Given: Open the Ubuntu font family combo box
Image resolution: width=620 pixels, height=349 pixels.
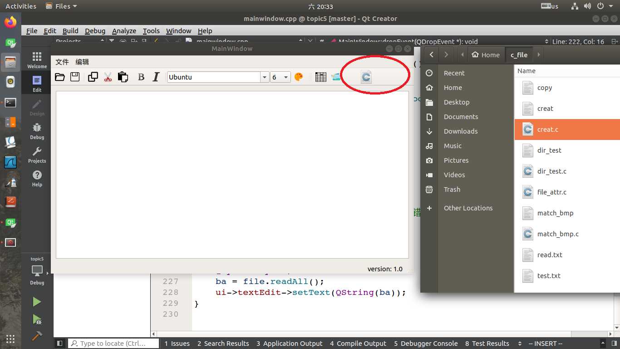Looking at the screenshot, I should click(218, 77).
